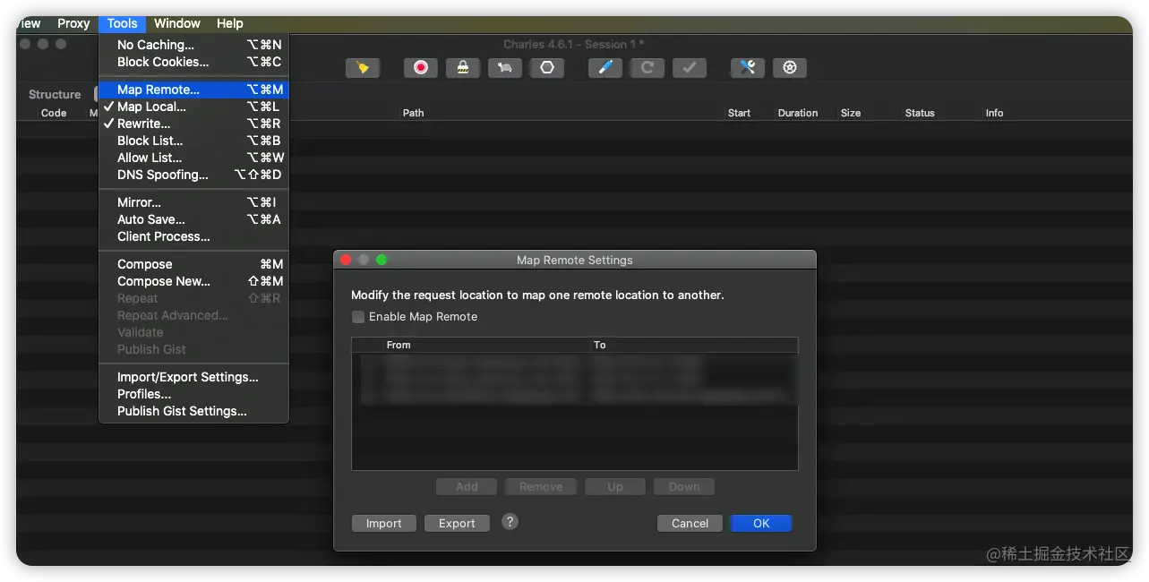Sort by the Duration column header
Screen dimensions: 1149x582
pos(798,113)
